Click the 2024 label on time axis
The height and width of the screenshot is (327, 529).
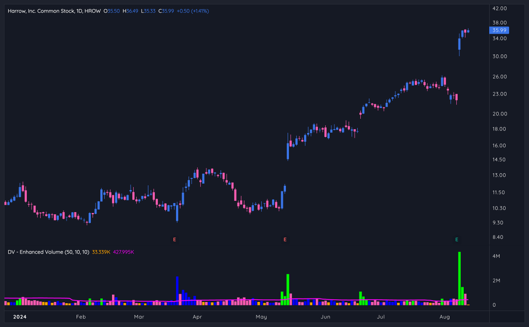(19, 316)
